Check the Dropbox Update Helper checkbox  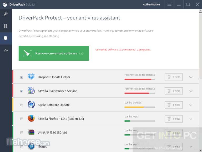(x=22, y=77)
